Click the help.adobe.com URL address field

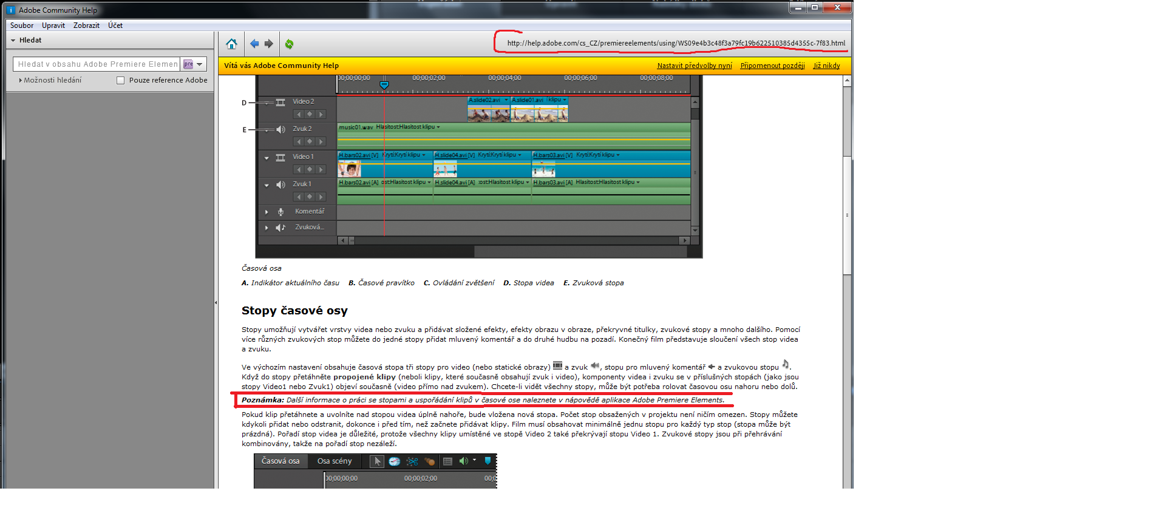676,43
